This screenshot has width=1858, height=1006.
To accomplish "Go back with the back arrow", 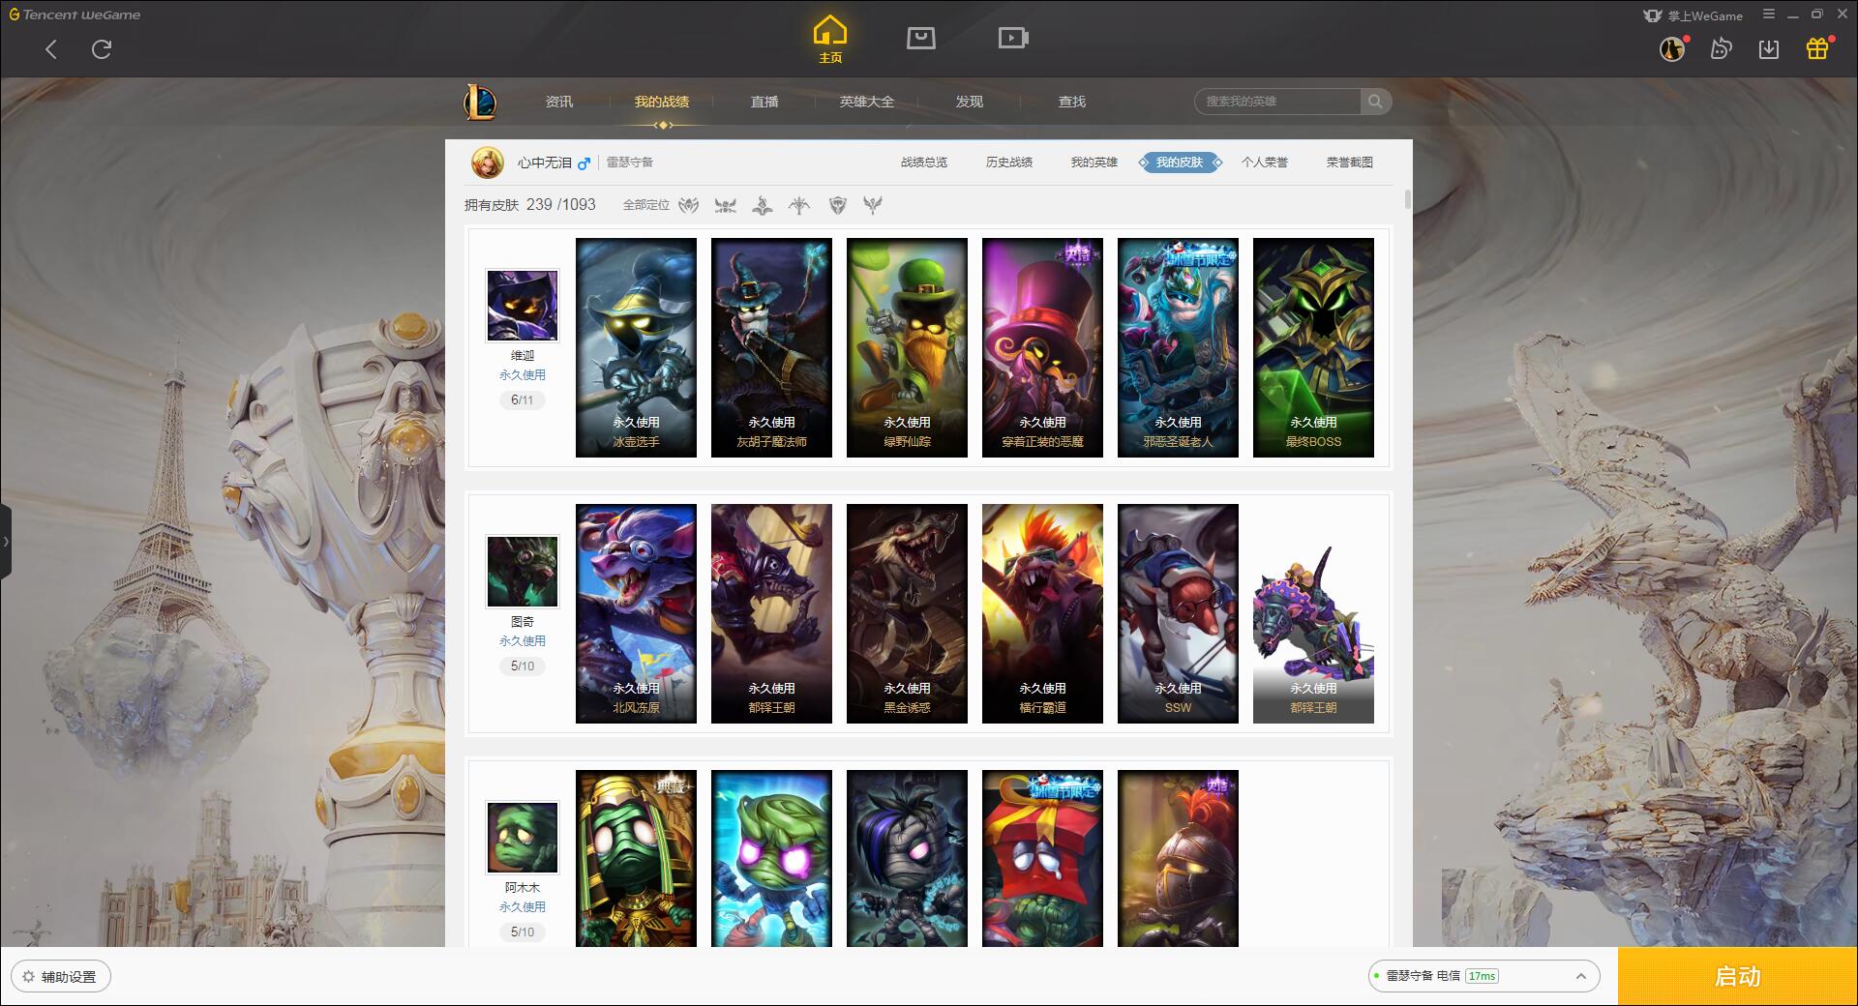I will click(51, 49).
